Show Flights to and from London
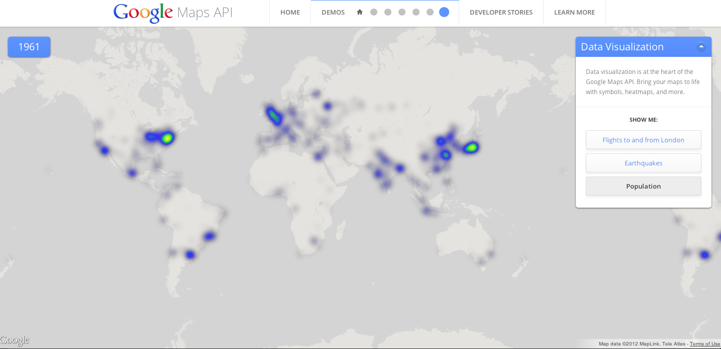Viewport: 721px width, 349px height. tap(644, 140)
